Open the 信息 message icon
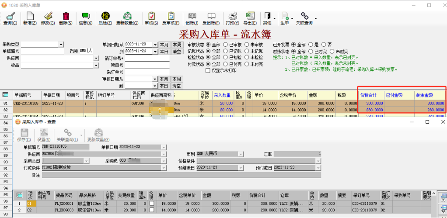The height and width of the screenshot is (218, 447). (x=86, y=16)
